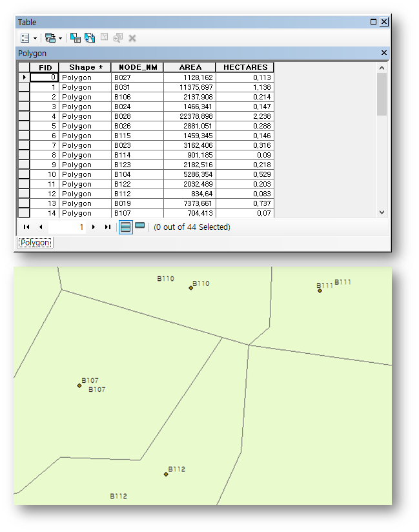This screenshot has width=419, height=532.
Task: Click the Select By Attributes icon
Action: click(76, 37)
